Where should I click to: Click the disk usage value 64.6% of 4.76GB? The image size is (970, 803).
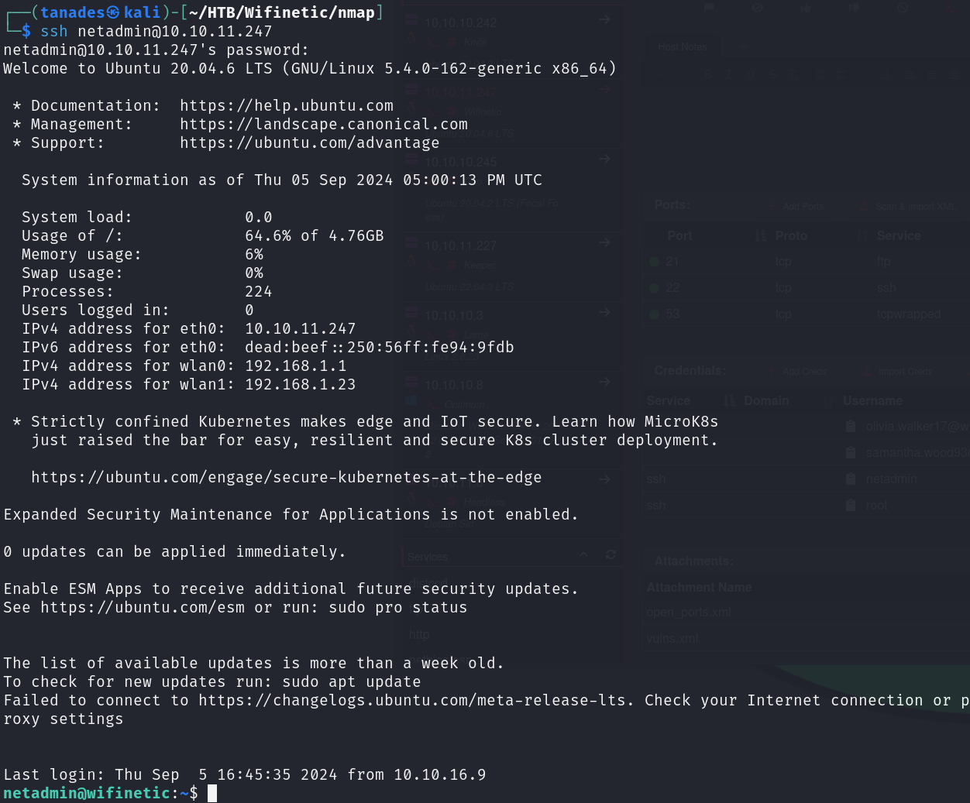315,236
